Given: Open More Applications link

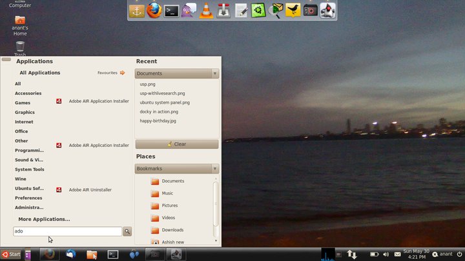Looking at the screenshot, I should 44,219.
